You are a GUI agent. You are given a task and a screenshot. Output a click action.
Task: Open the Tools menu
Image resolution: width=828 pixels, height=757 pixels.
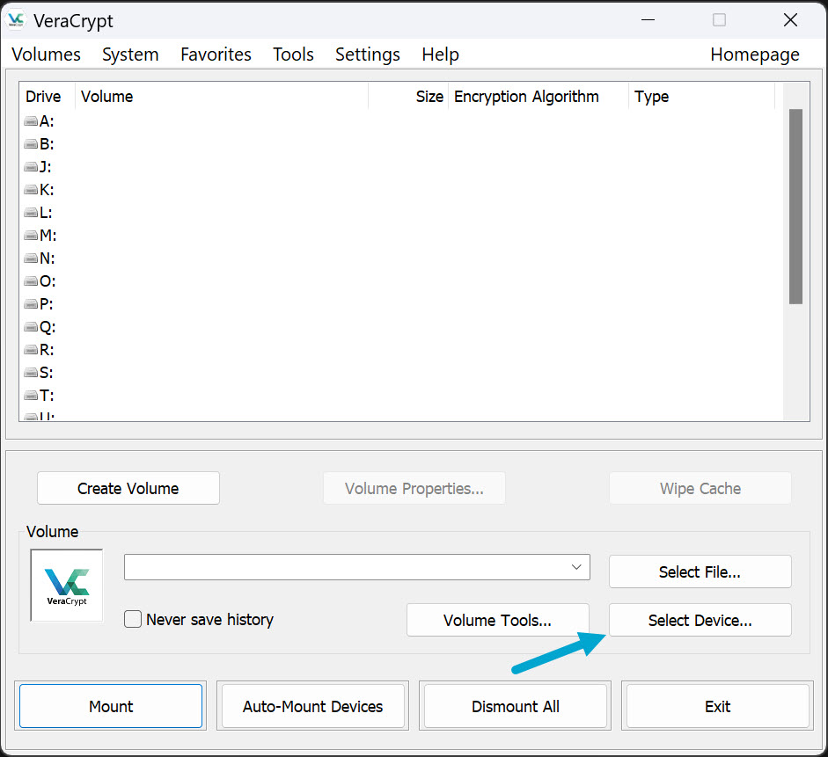coord(293,55)
